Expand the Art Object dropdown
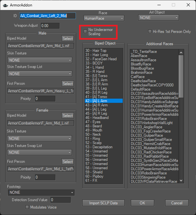This screenshot has height=215, width=196. [x=158, y=18]
